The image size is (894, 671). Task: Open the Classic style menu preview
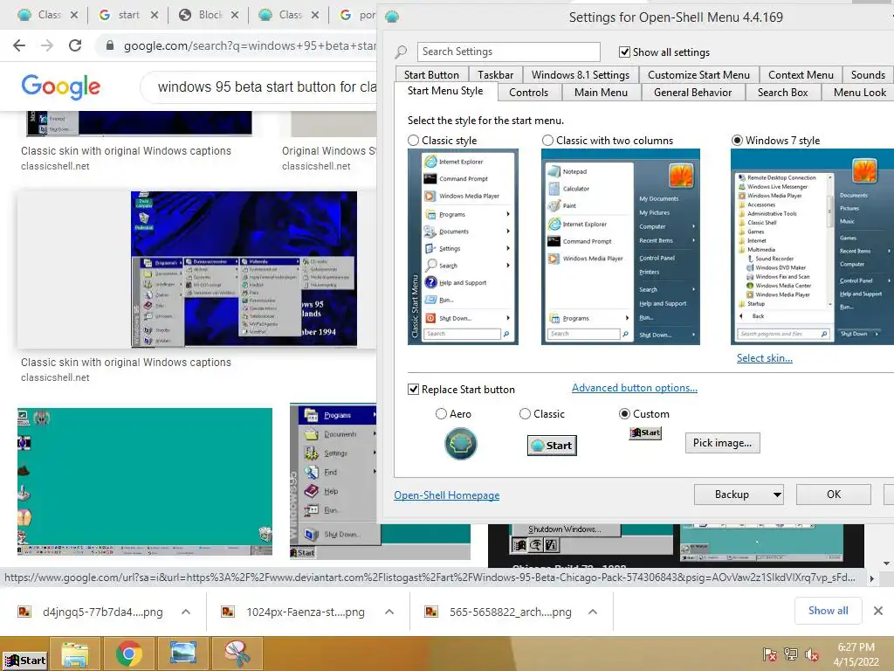tap(463, 246)
